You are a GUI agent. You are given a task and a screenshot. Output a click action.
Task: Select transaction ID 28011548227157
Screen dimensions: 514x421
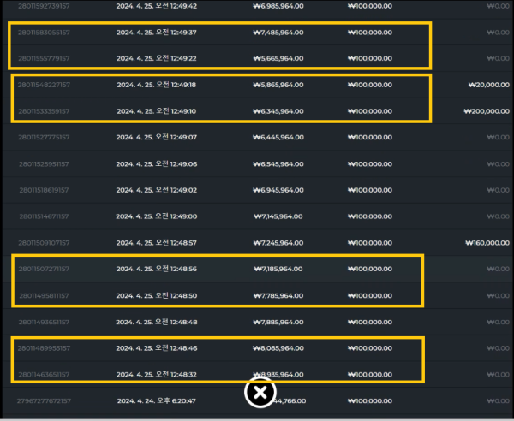click(x=44, y=85)
